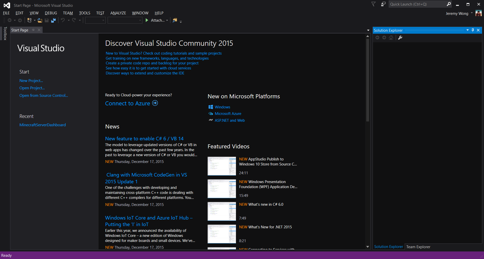Click the Save toolbar icon

point(47,20)
